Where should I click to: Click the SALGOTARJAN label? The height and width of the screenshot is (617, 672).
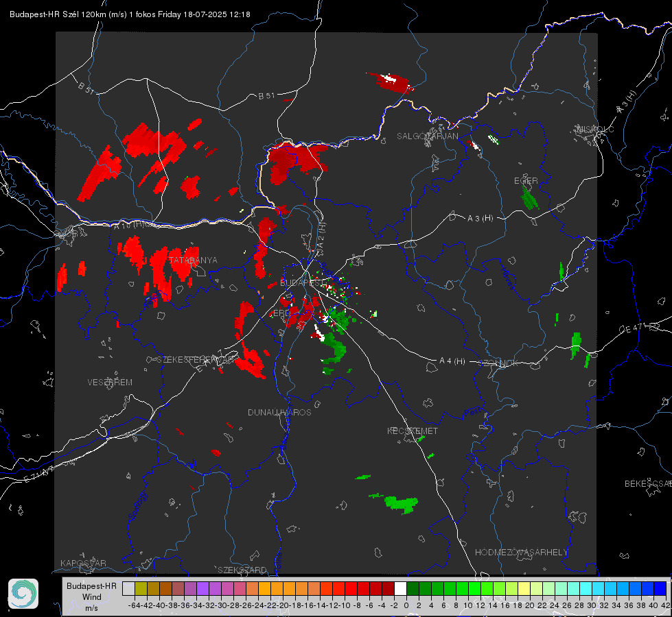coord(427,136)
